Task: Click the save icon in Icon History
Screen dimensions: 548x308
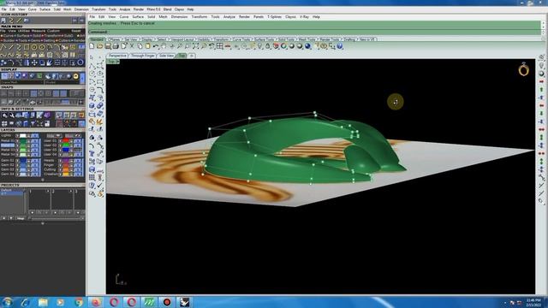Action: click(3, 21)
